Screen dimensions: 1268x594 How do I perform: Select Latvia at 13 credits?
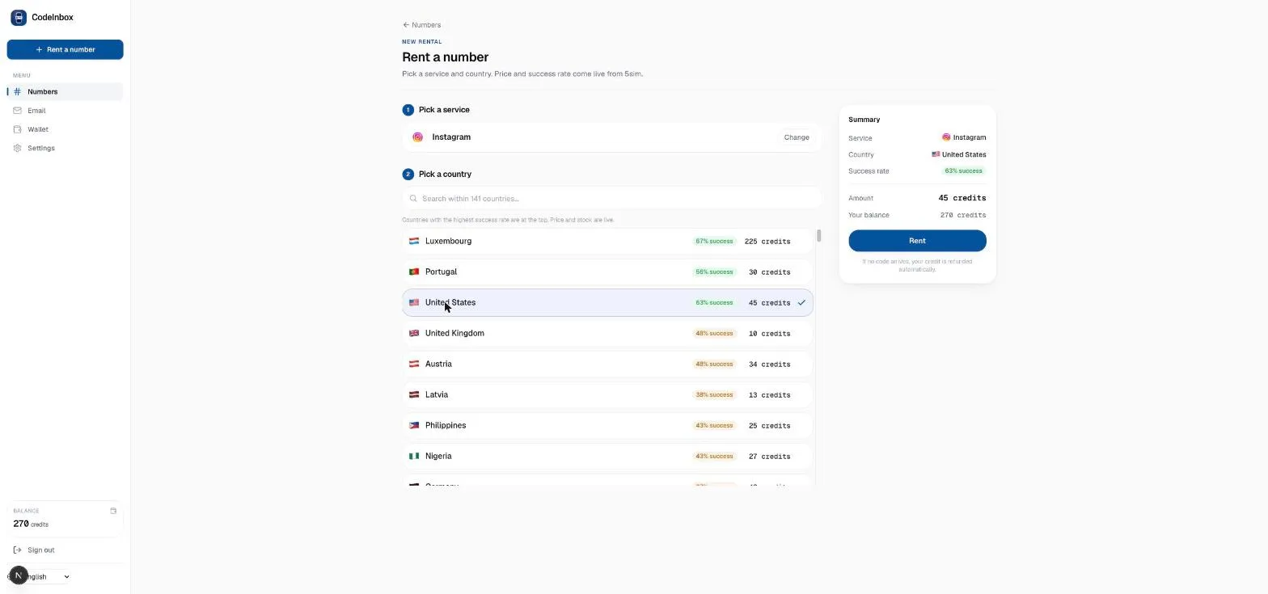coord(607,394)
